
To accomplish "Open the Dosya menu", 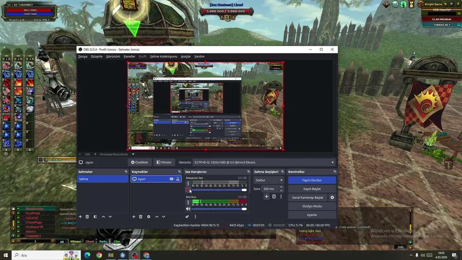I will pos(83,56).
